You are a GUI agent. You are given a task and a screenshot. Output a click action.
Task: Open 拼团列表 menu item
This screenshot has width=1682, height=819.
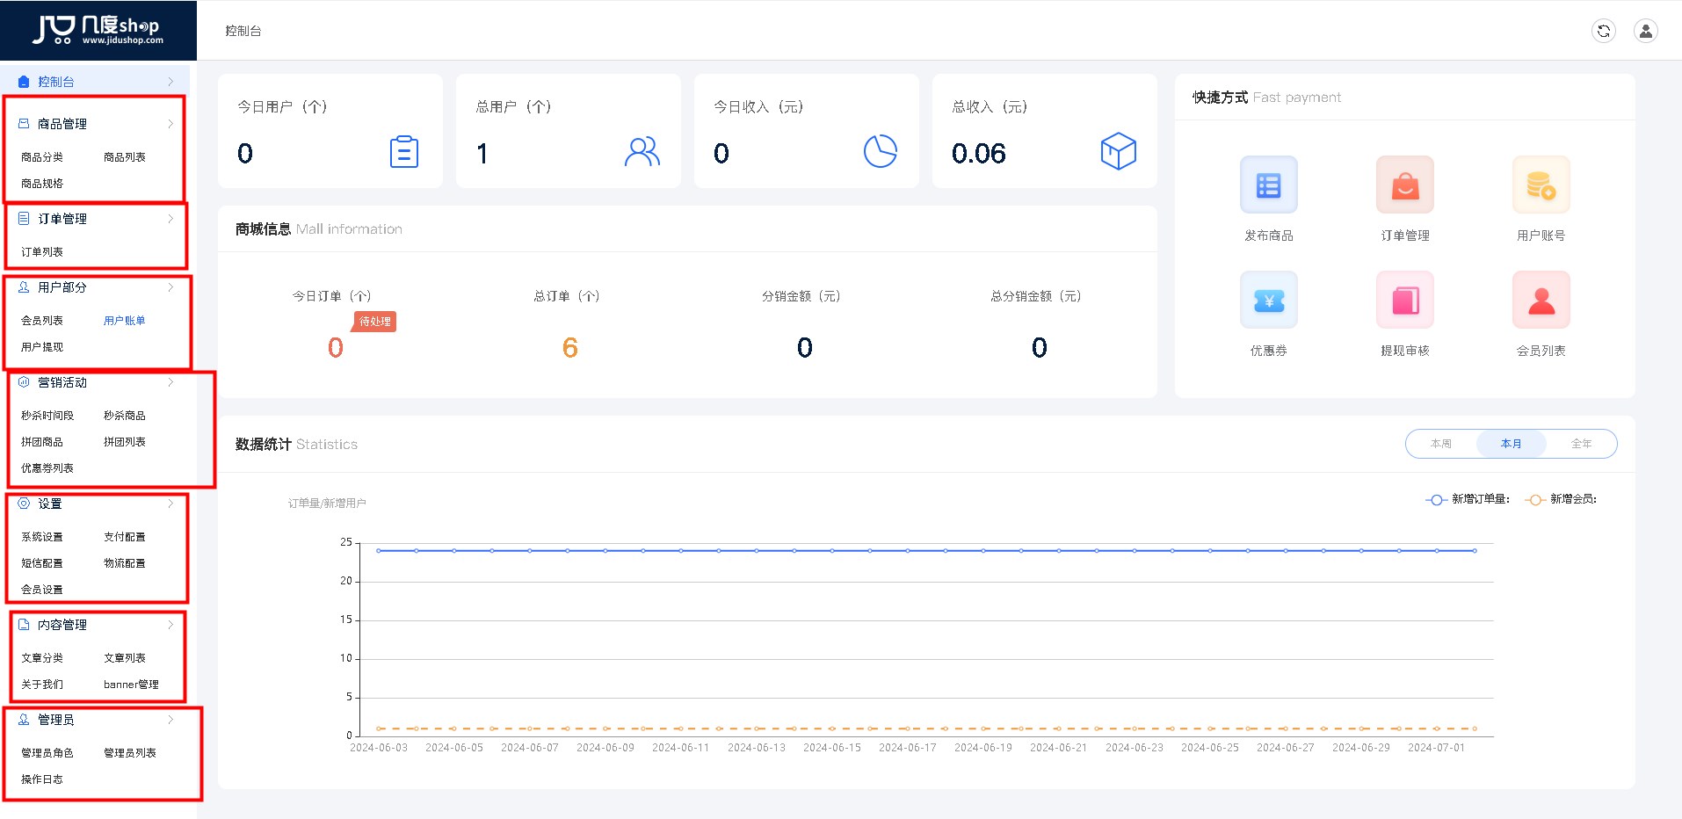(125, 442)
